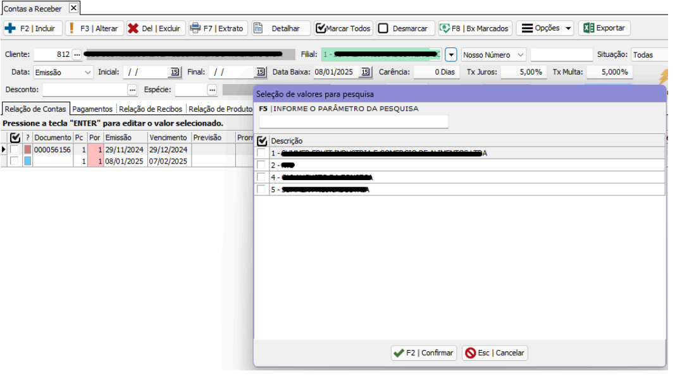682x383 pixels.
Task: Switch to the Pagamentos tab
Action: [x=92, y=109]
